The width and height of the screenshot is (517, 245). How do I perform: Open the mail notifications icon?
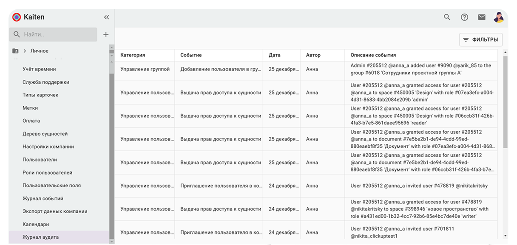(x=481, y=17)
